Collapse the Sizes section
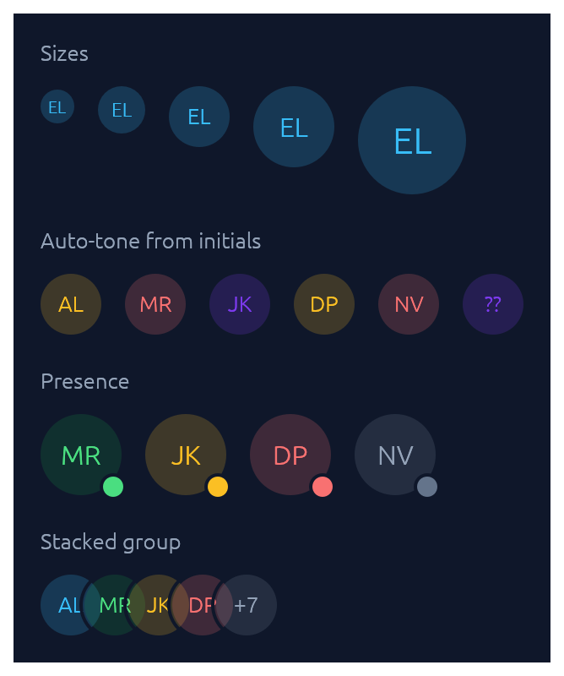The image size is (564, 676). pyautogui.click(x=65, y=52)
